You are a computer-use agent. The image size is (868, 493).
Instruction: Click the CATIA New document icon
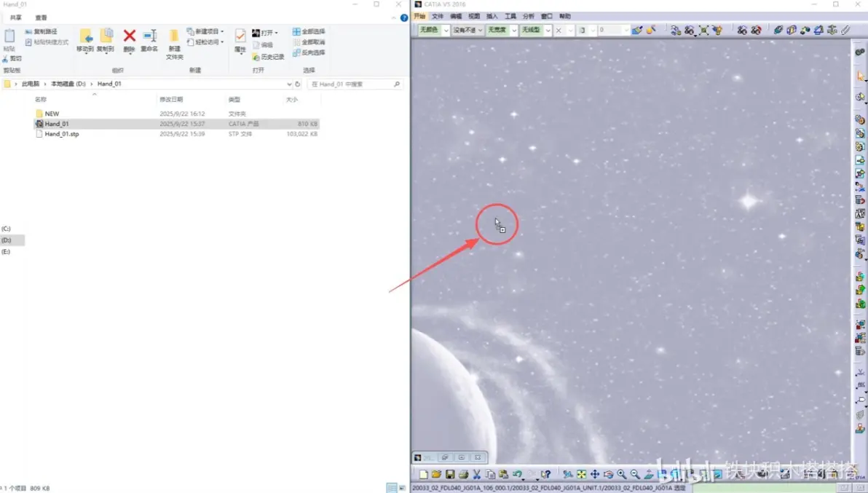(x=424, y=474)
